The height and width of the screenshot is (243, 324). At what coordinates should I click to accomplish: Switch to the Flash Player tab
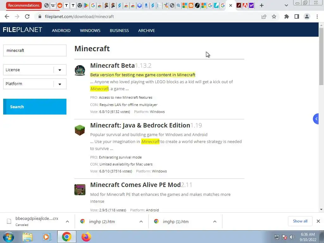pyautogui.click(x=239, y=5)
